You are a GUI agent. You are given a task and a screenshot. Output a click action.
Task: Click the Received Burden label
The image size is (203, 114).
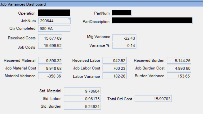[149, 60]
